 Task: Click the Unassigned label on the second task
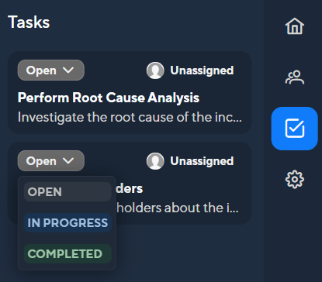click(x=202, y=161)
